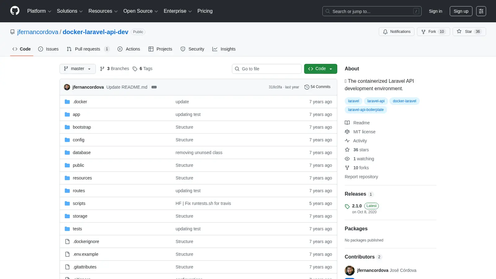
Task: Open the routes folder
Action: point(79,191)
